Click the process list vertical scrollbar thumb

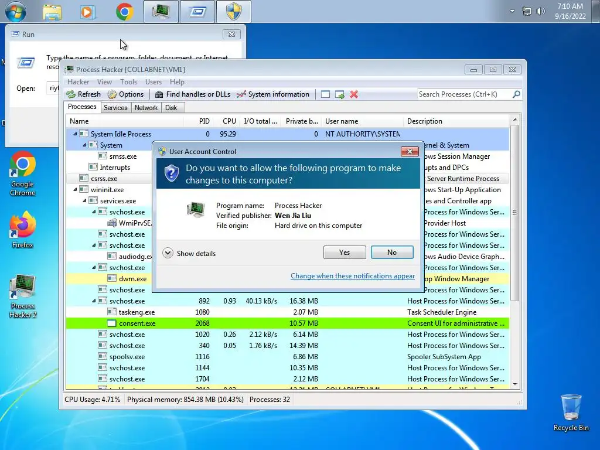coord(514,212)
